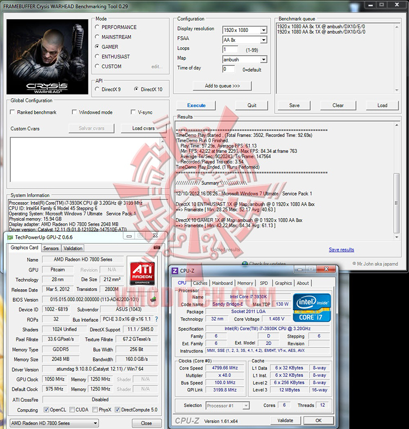Viewport: 409px width, 429px height.
Task: Click the CPU-Z title bar icon
Action: point(174,270)
